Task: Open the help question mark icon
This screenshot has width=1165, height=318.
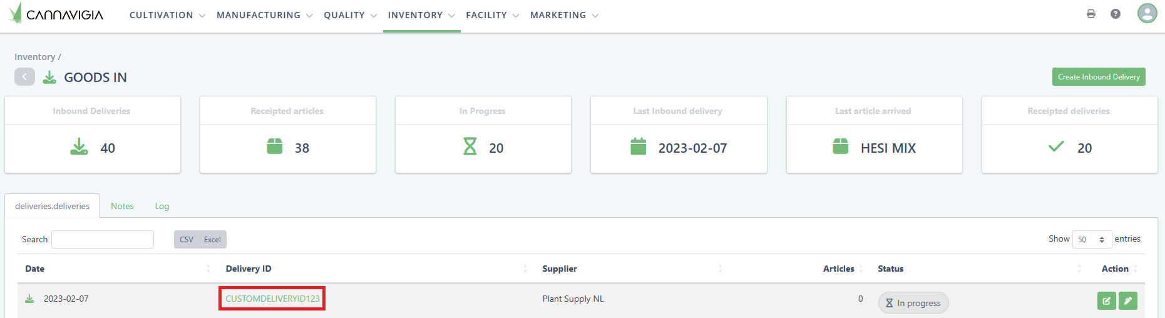Action: (x=1116, y=14)
